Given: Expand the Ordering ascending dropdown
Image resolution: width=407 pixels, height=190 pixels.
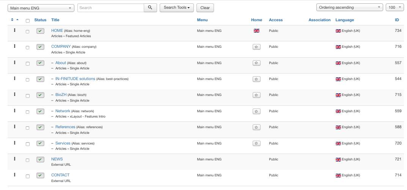Looking at the screenshot, I should (x=349, y=8).
